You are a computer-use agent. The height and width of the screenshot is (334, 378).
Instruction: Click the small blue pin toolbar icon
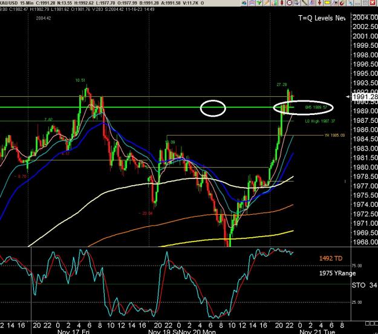350,3
